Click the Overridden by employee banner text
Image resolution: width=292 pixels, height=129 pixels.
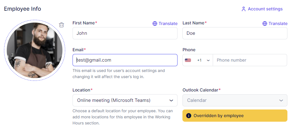[x=219, y=116]
